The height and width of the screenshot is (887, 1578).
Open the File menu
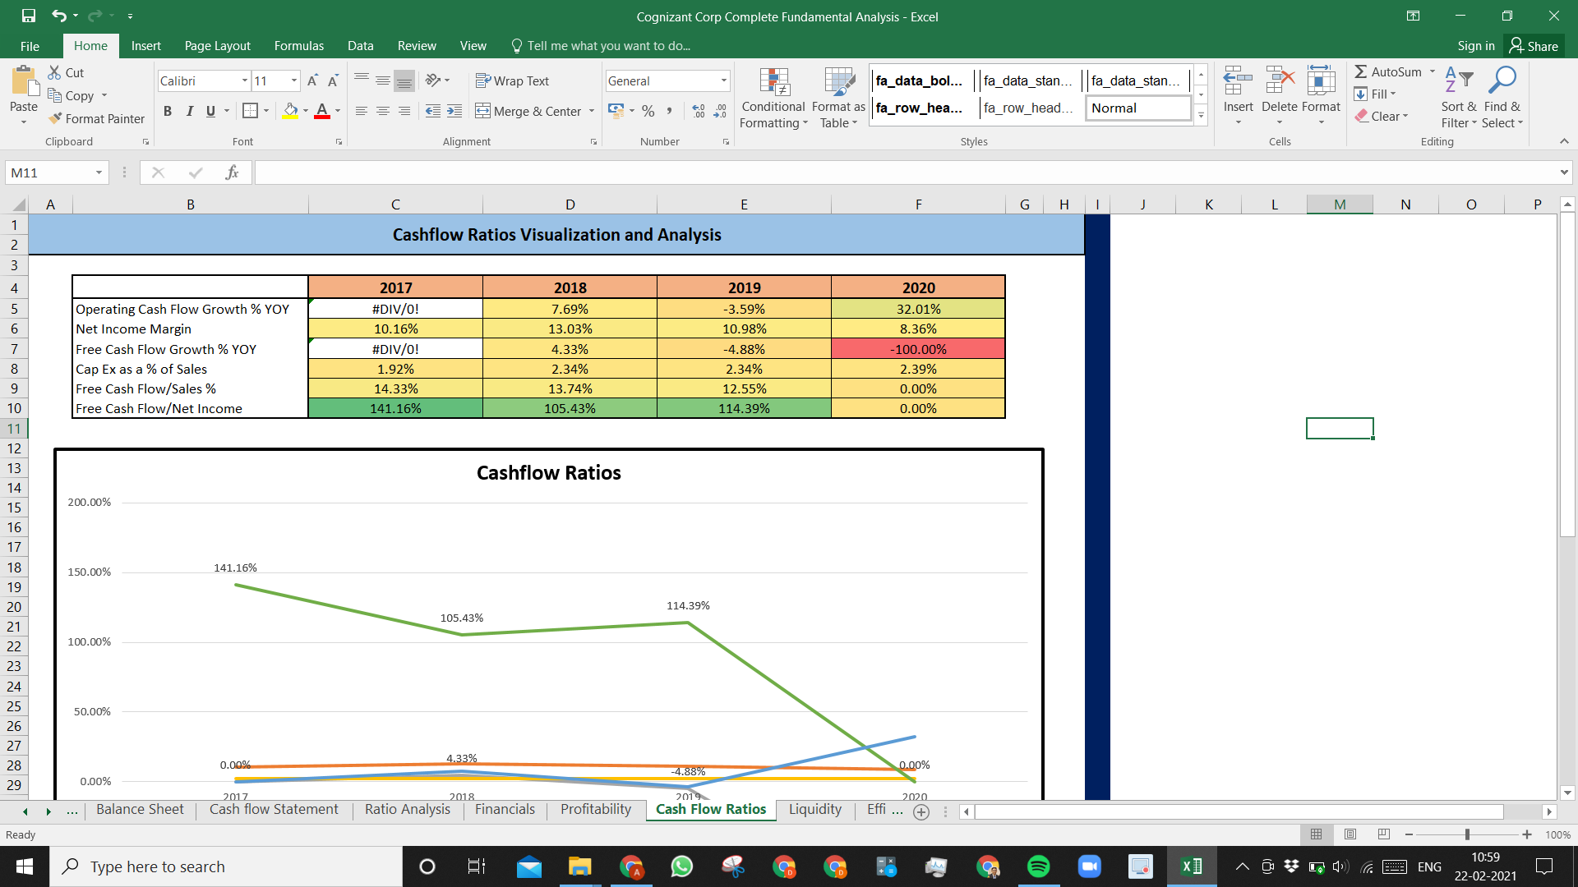click(30, 46)
